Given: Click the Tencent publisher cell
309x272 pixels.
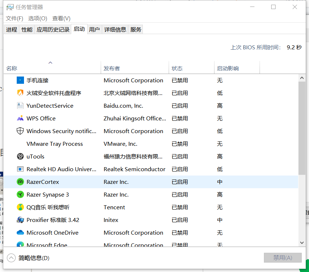Looking at the screenshot, I should (114, 207).
